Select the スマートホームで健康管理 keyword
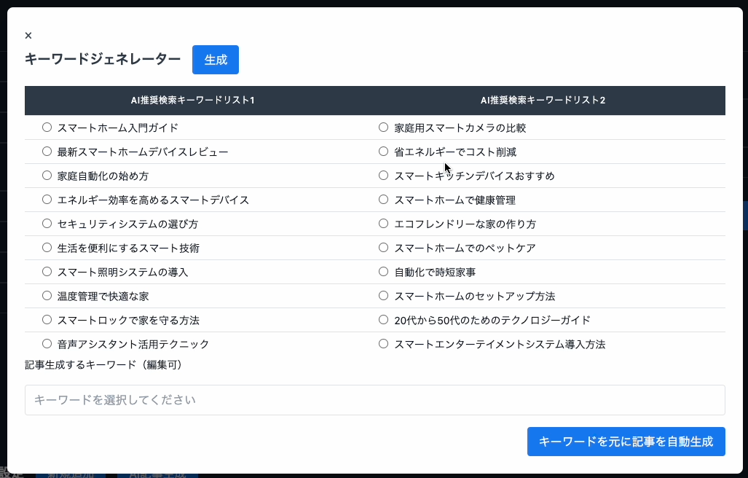This screenshot has height=478, width=748. (383, 199)
